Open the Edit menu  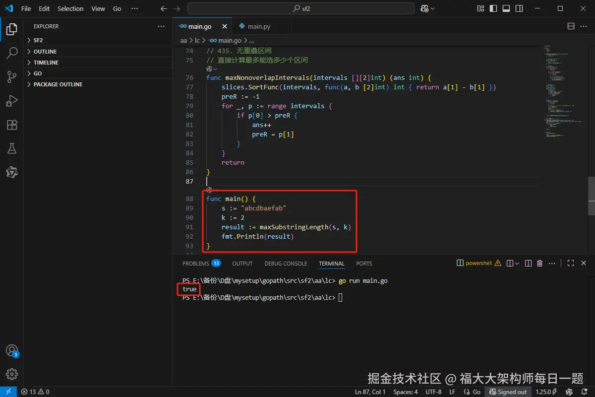pos(44,8)
